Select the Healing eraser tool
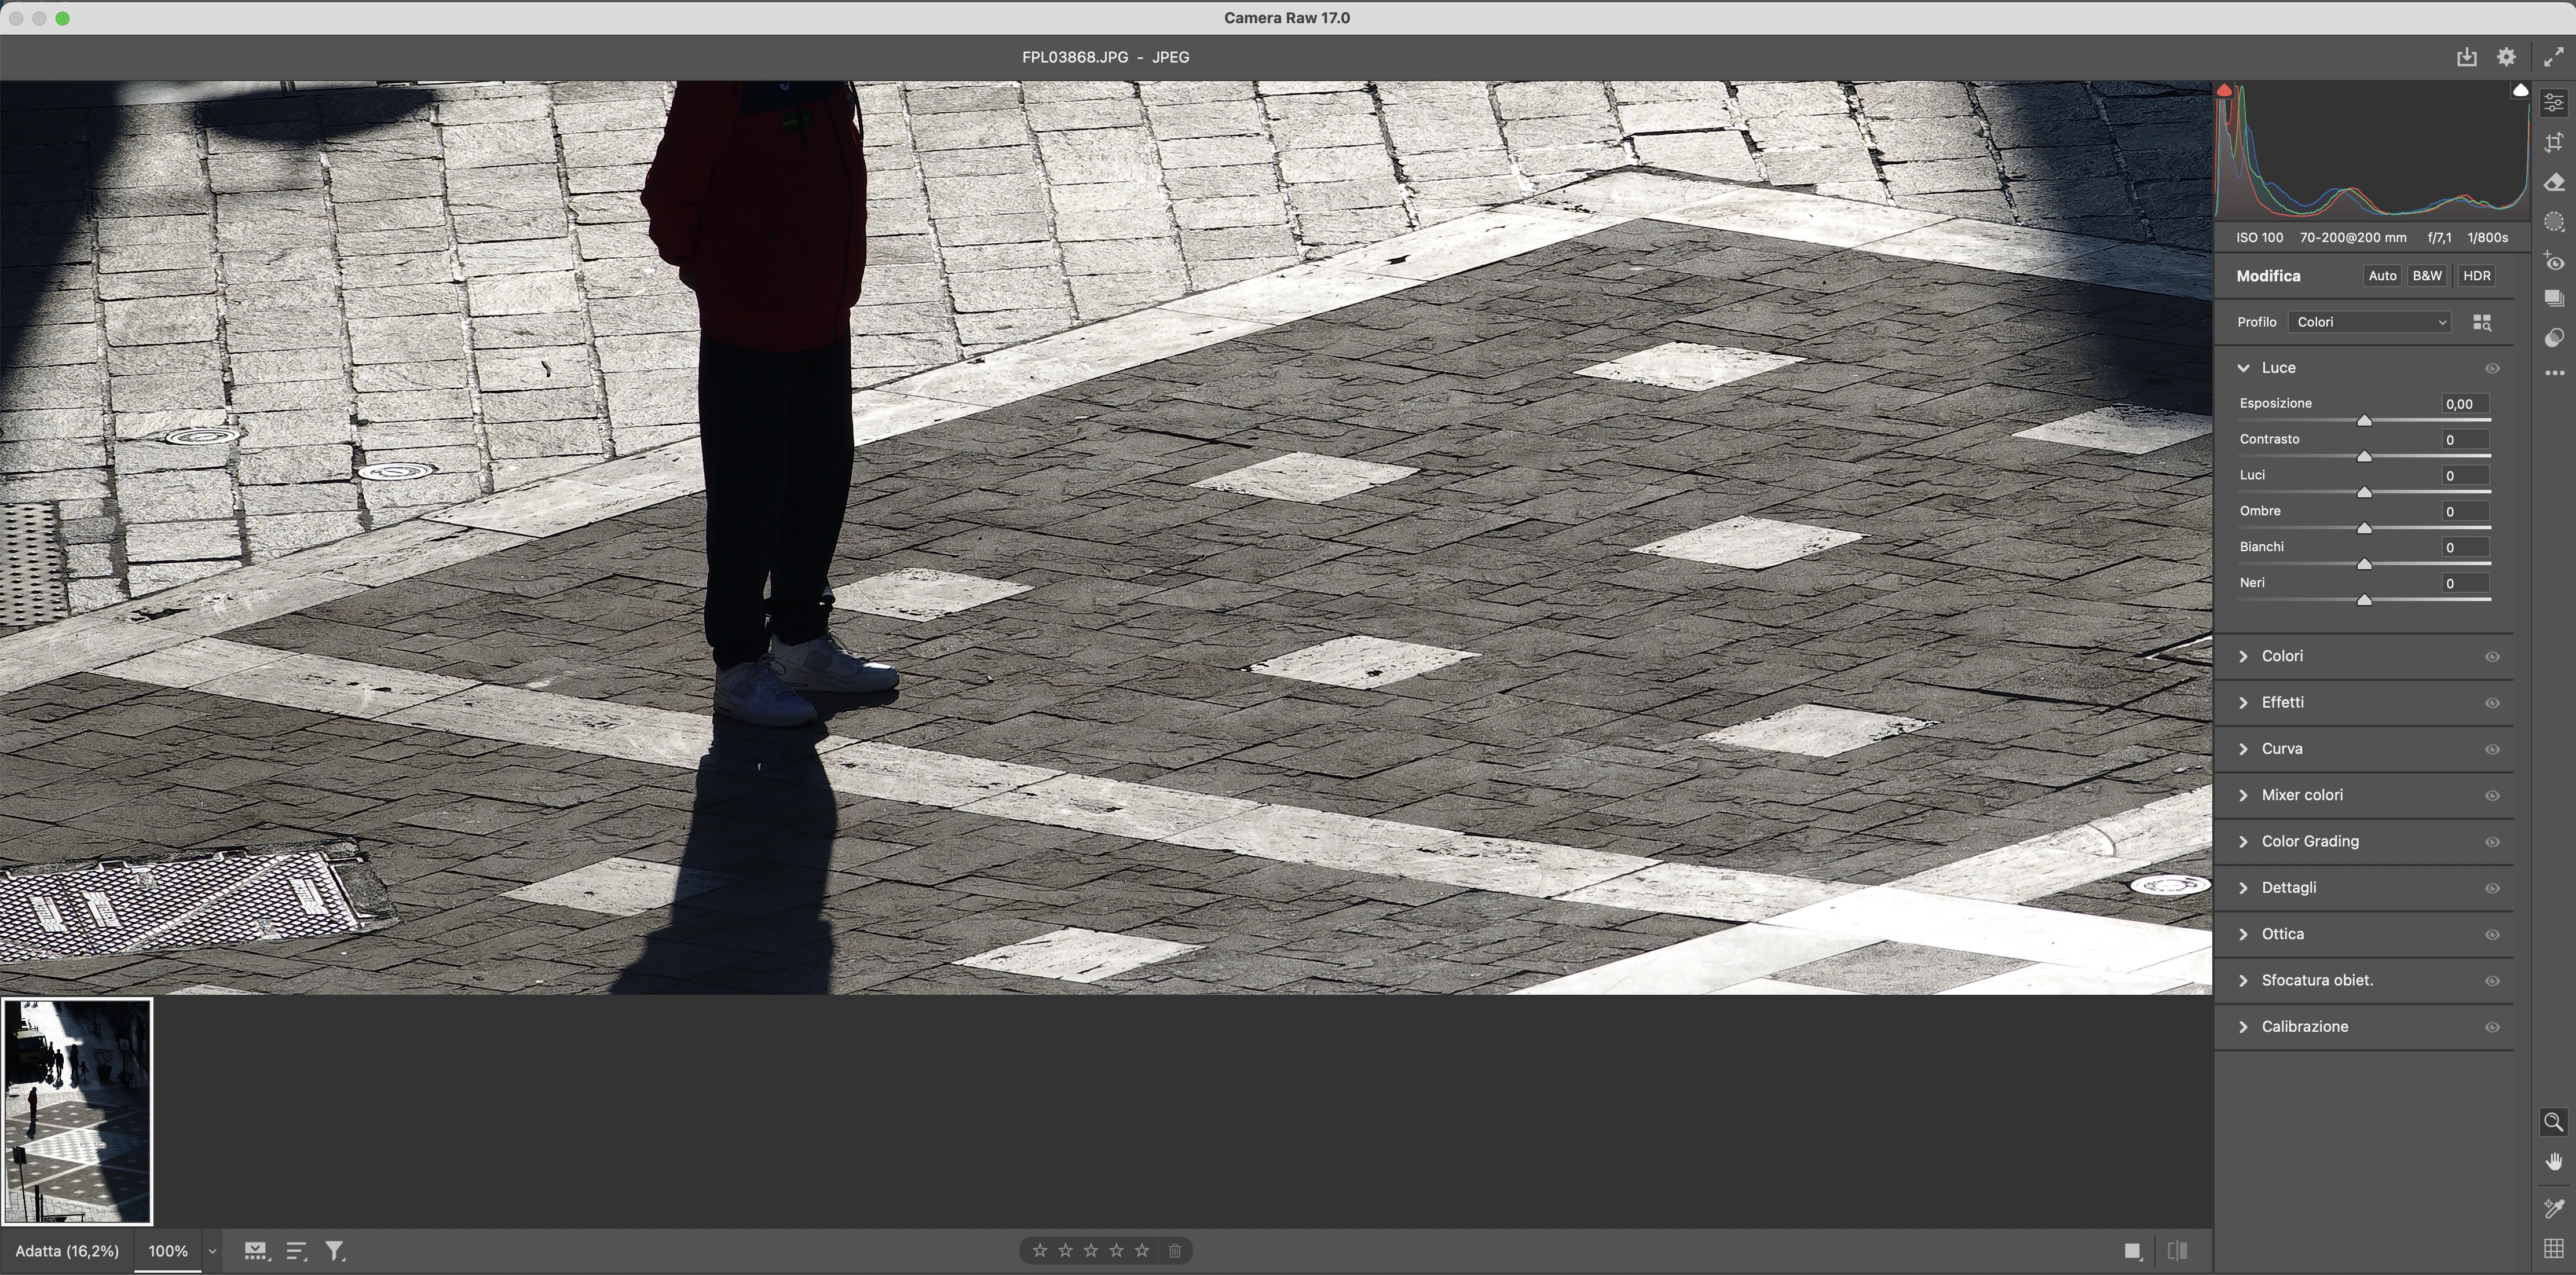Image resolution: width=2576 pixels, height=1275 pixels. 2554,182
